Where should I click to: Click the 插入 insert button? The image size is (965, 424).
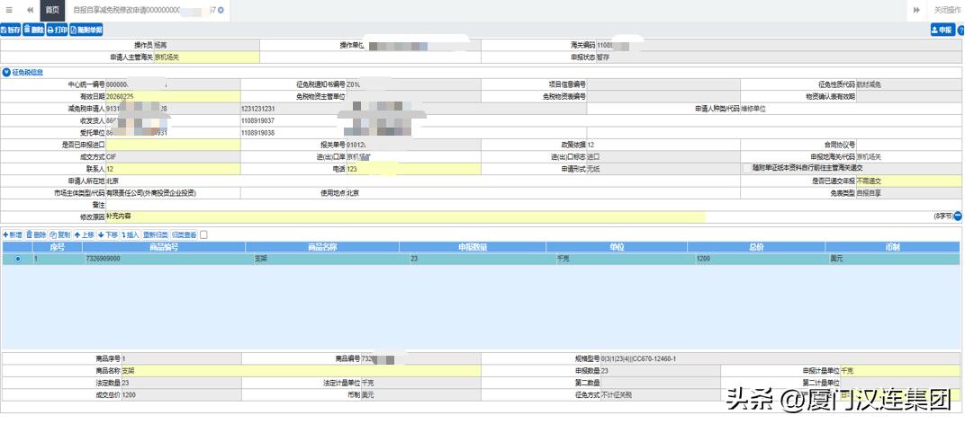131,234
